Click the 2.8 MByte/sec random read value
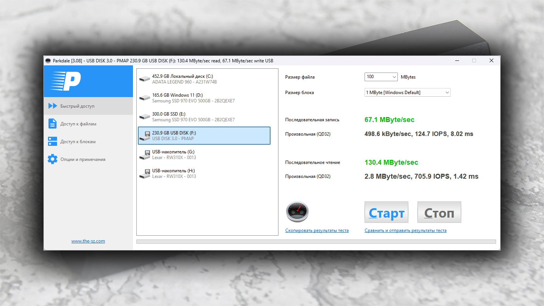Image resolution: width=544 pixels, height=306 pixels. tap(422, 176)
